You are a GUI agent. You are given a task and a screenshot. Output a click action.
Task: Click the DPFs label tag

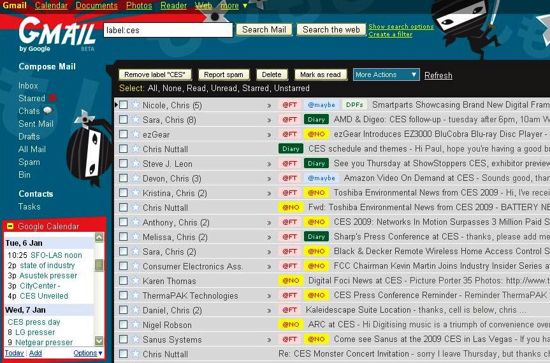pyautogui.click(x=354, y=105)
